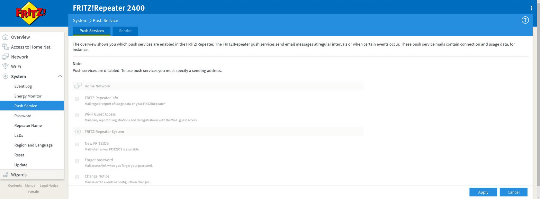The width and height of the screenshot is (540, 199).
Task: Switch to the Push Services tab
Action: point(92,31)
